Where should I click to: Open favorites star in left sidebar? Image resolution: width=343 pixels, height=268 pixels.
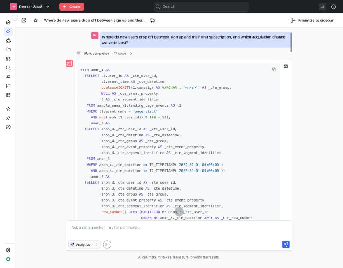point(8,109)
